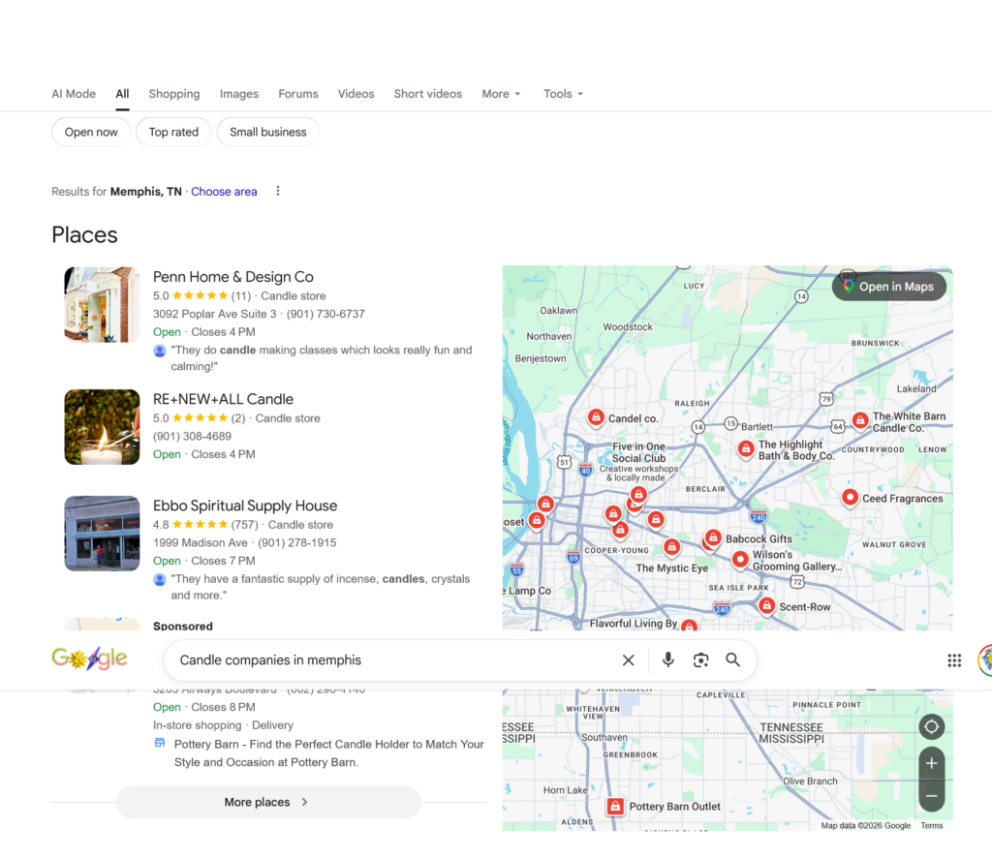Switch to the Shopping tab
This screenshot has width=992, height=859.
[x=174, y=94]
